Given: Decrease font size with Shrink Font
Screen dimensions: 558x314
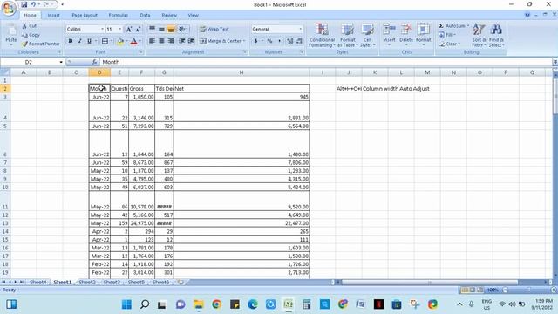Looking at the screenshot, I should coord(138,29).
